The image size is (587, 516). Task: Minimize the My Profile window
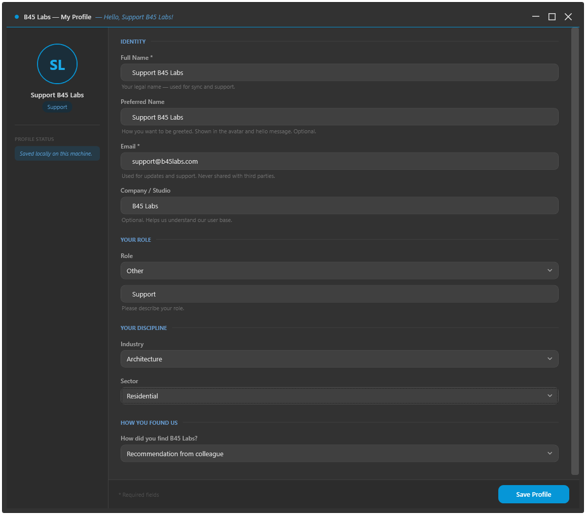click(x=536, y=17)
